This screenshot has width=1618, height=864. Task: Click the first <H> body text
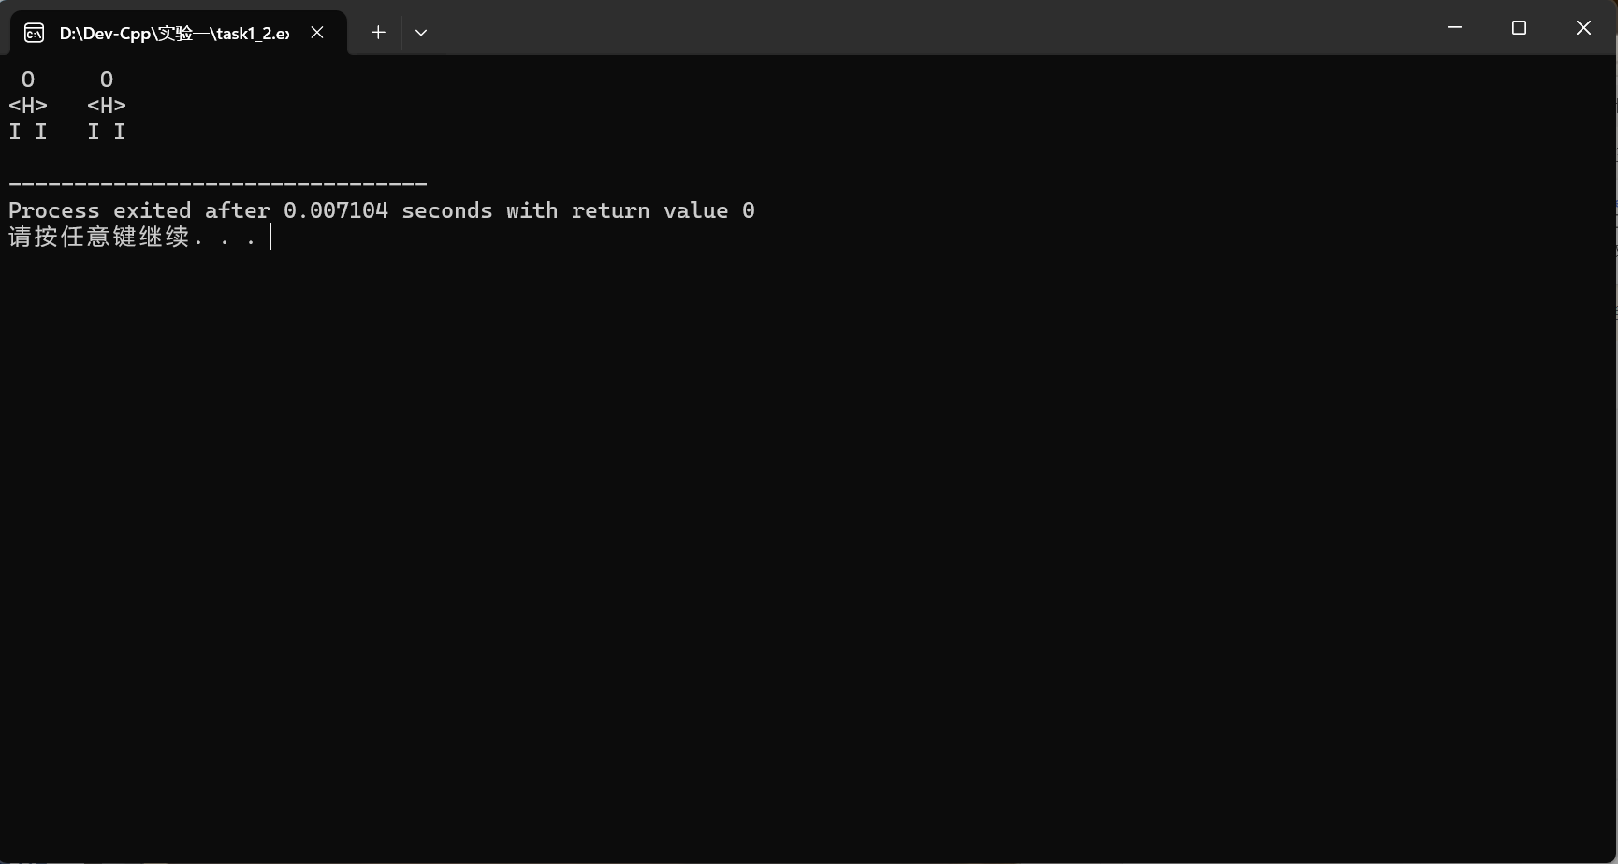[28, 106]
